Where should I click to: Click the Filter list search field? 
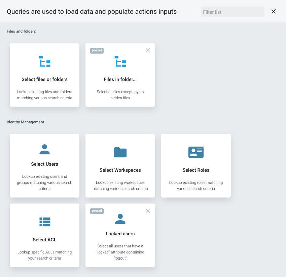tap(232, 12)
